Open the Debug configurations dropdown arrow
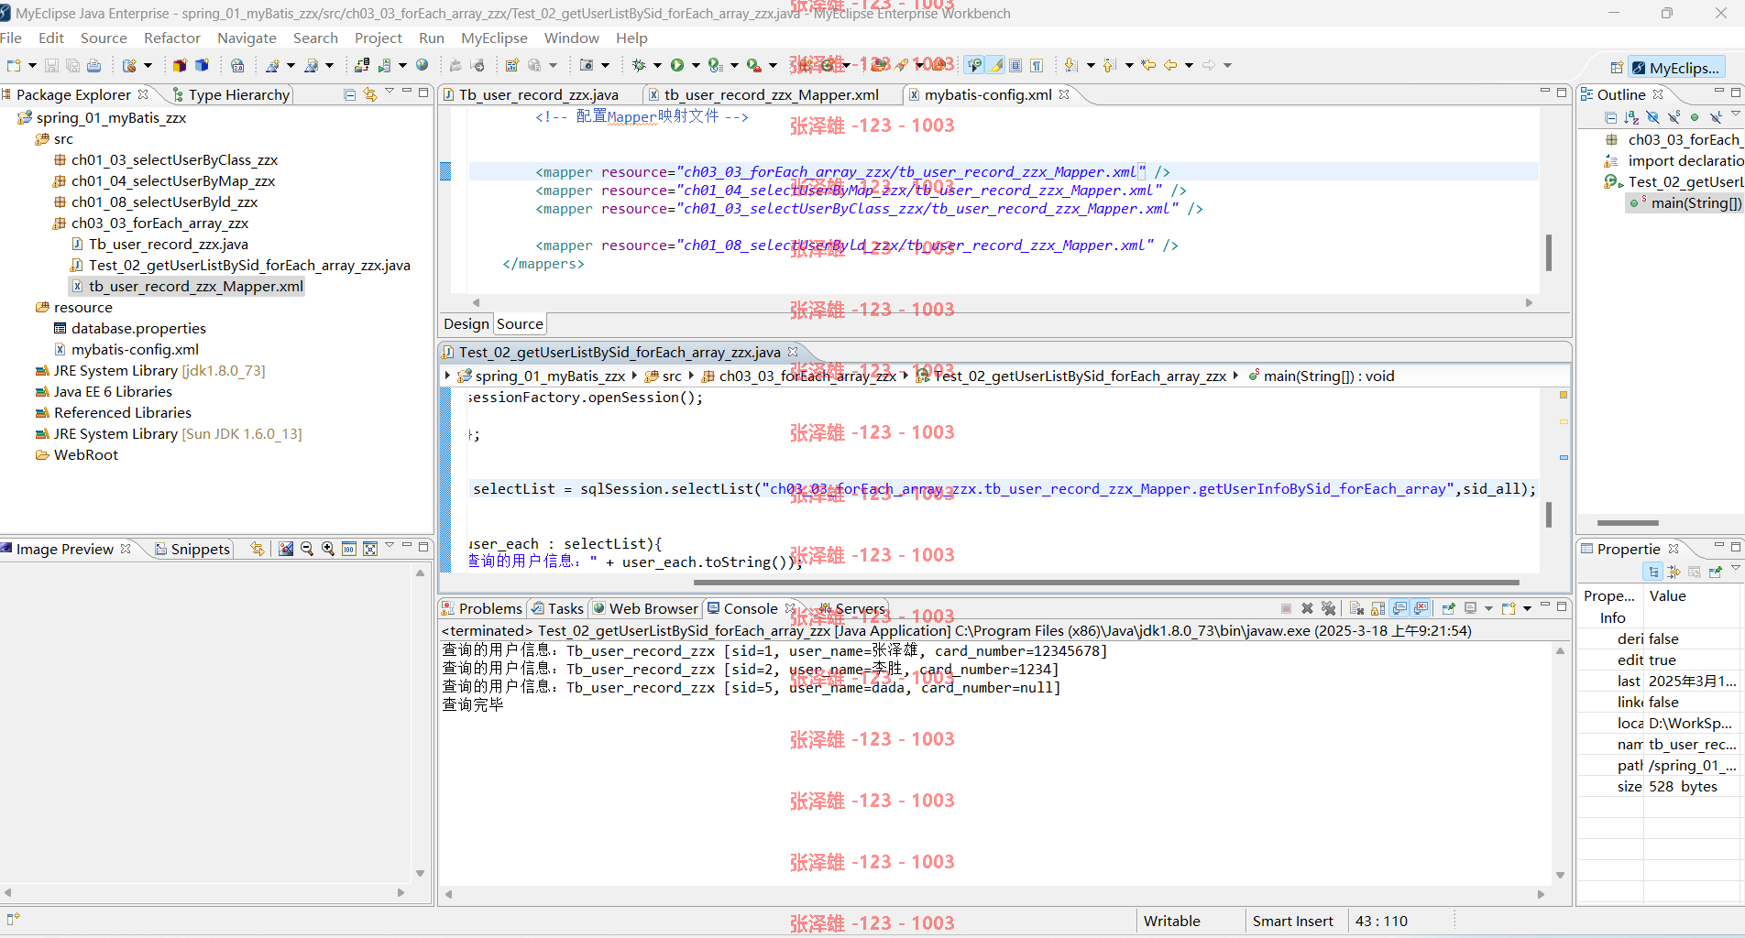 pyautogui.click(x=657, y=65)
